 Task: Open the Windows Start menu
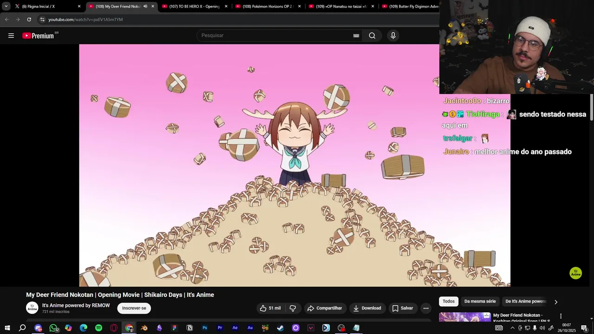click(x=7, y=328)
